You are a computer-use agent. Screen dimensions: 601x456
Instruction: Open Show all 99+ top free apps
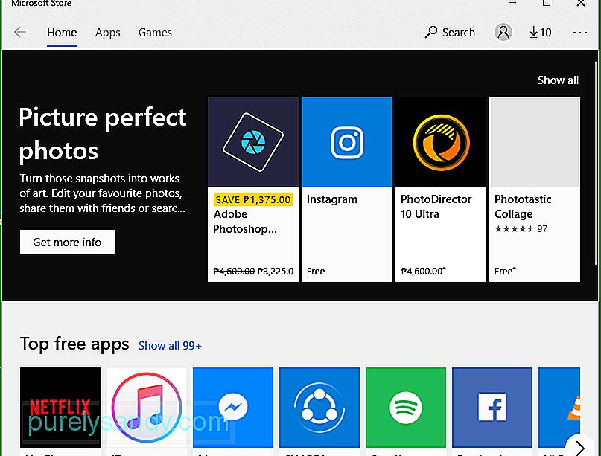[x=170, y=346]
